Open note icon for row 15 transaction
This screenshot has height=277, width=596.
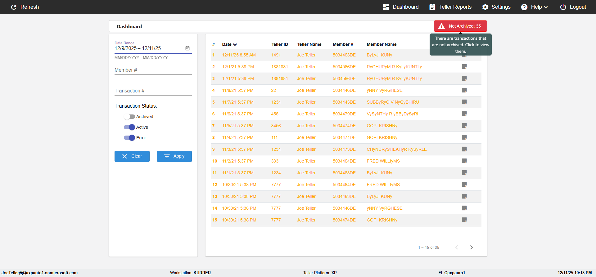pos(464,220)
